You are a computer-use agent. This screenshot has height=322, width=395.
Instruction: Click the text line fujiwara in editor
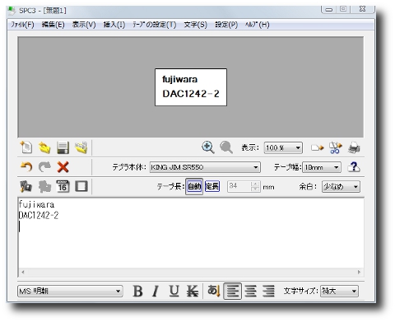(x=36, y=204)
